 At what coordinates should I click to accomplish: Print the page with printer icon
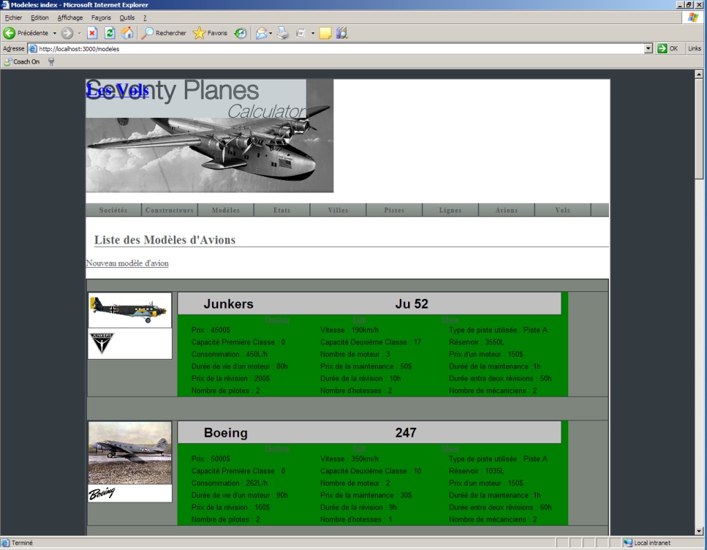pyautogui.click(x=282, y=33)
